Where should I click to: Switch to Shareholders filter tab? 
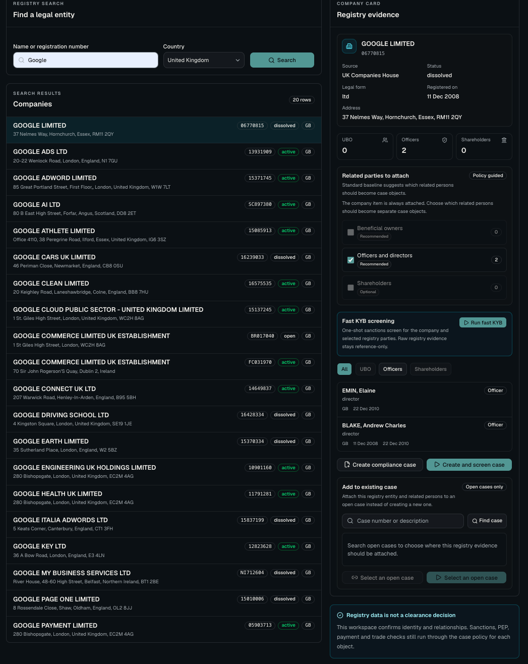(431, 369)
